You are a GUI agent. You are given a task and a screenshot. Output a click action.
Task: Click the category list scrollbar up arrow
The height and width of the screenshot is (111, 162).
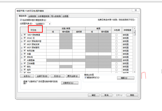135,28
